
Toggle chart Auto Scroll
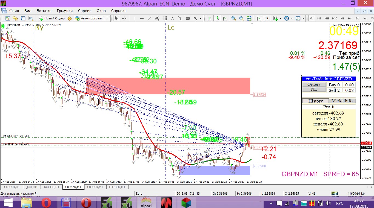258,18
